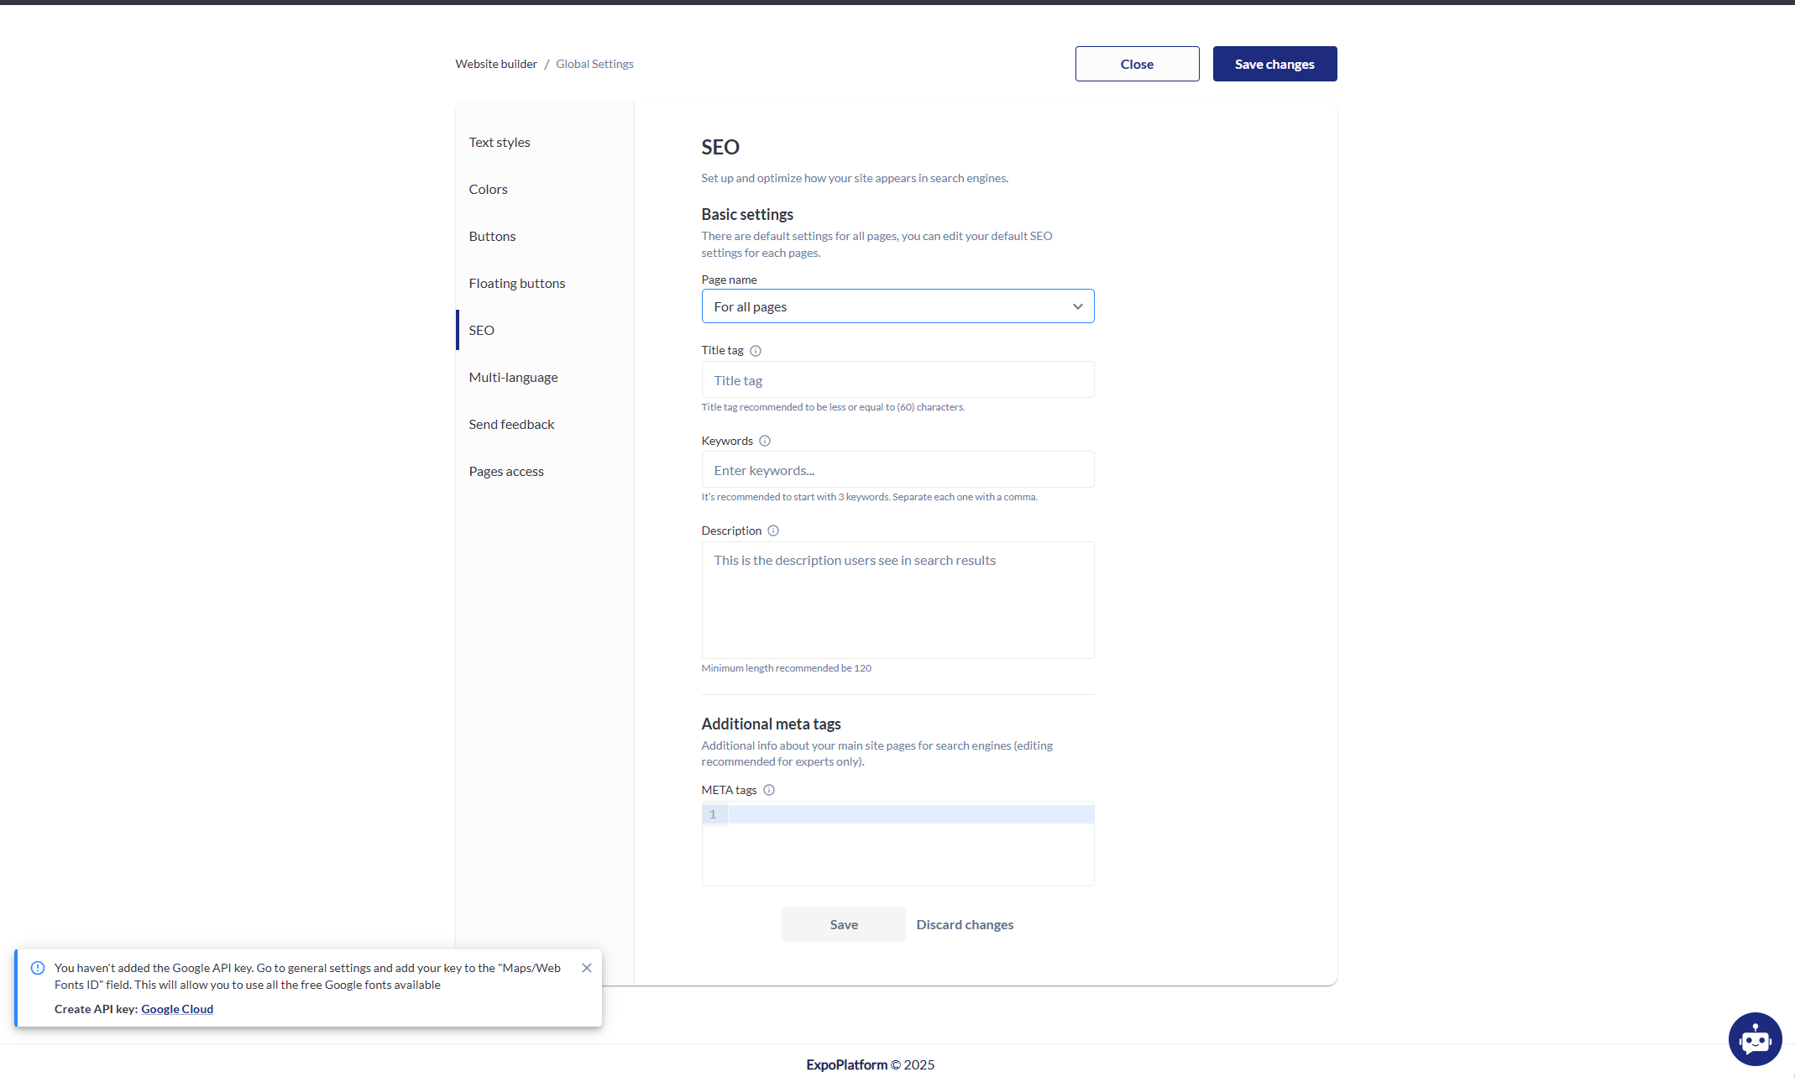This screenshot has height=1077, width=1795.
Task: Dismiss the Google API key notification
Action: pos(586,968)
